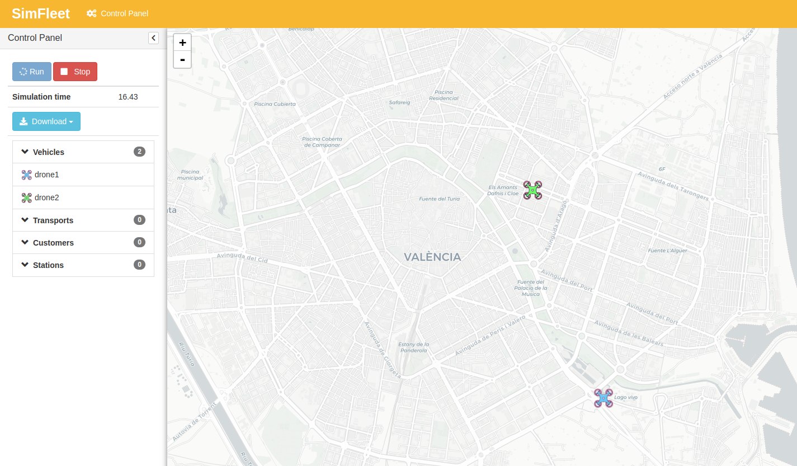Viewport: 797px width, 466px height.
Task: Zoom in the map with the plus button
Action: click(x=182, y=43)
